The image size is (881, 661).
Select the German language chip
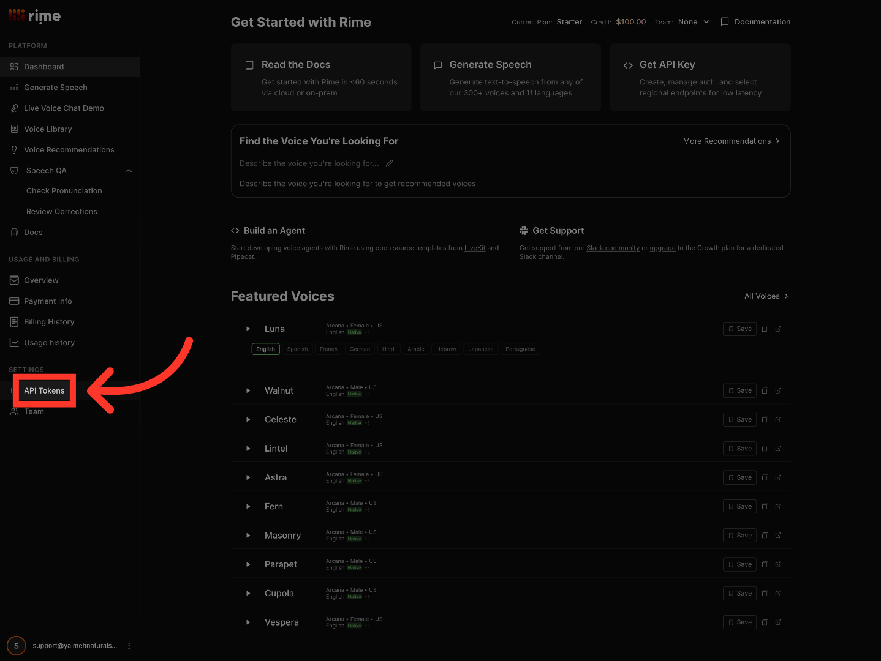(x=360, y=349)
